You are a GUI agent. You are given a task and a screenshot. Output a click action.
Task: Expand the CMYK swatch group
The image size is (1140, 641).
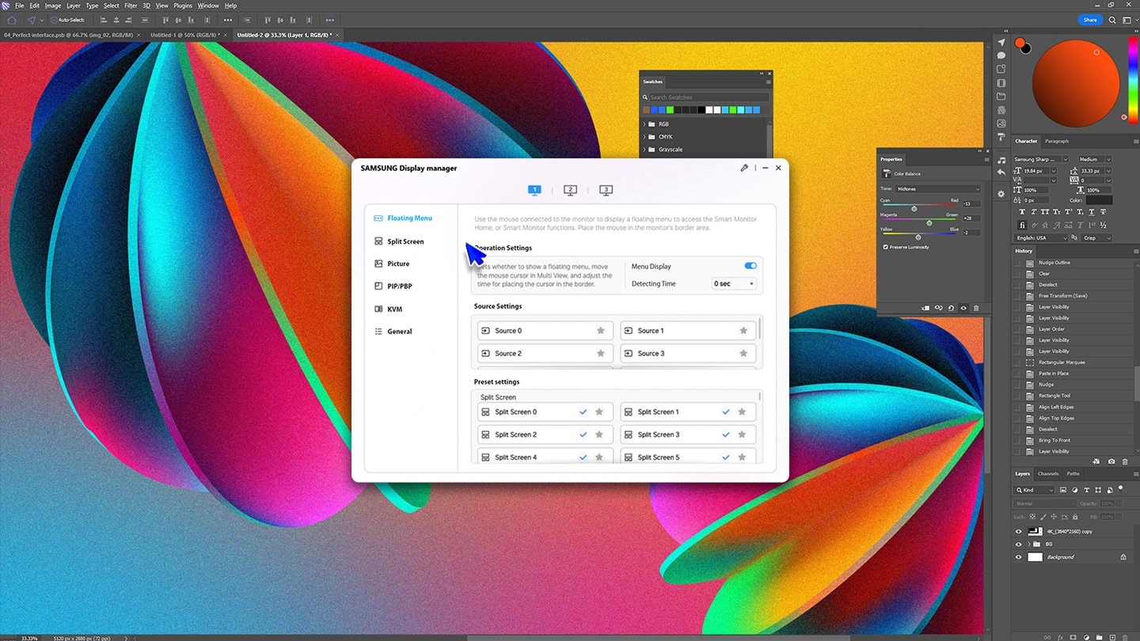pos(644,137)
